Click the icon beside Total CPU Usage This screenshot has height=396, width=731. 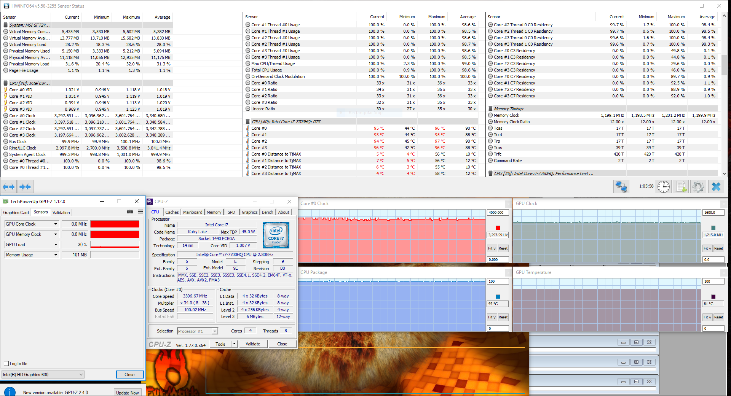[x=248, y=70]
